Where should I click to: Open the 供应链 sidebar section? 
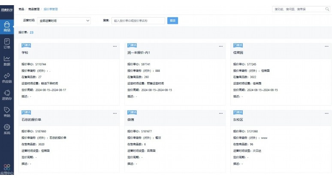tap(7, 78)
